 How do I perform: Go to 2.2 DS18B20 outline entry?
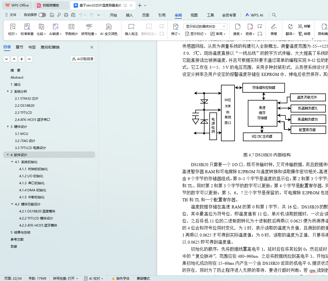[x=25, y=105]
